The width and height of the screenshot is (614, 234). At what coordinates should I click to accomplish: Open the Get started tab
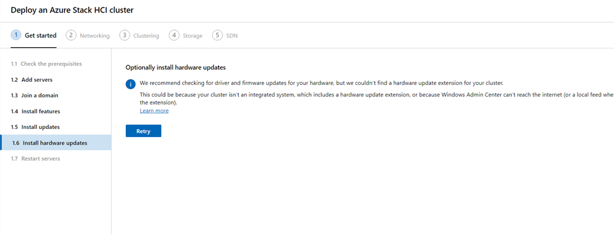(x=33, y=36)
